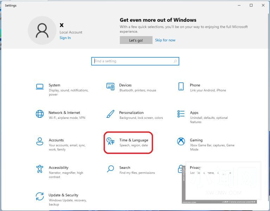Open the System laptop icon
This screenshot has height=211, width=270.
tap(40, 87)
